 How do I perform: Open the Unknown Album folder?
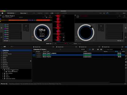click(x=12, y=72)
